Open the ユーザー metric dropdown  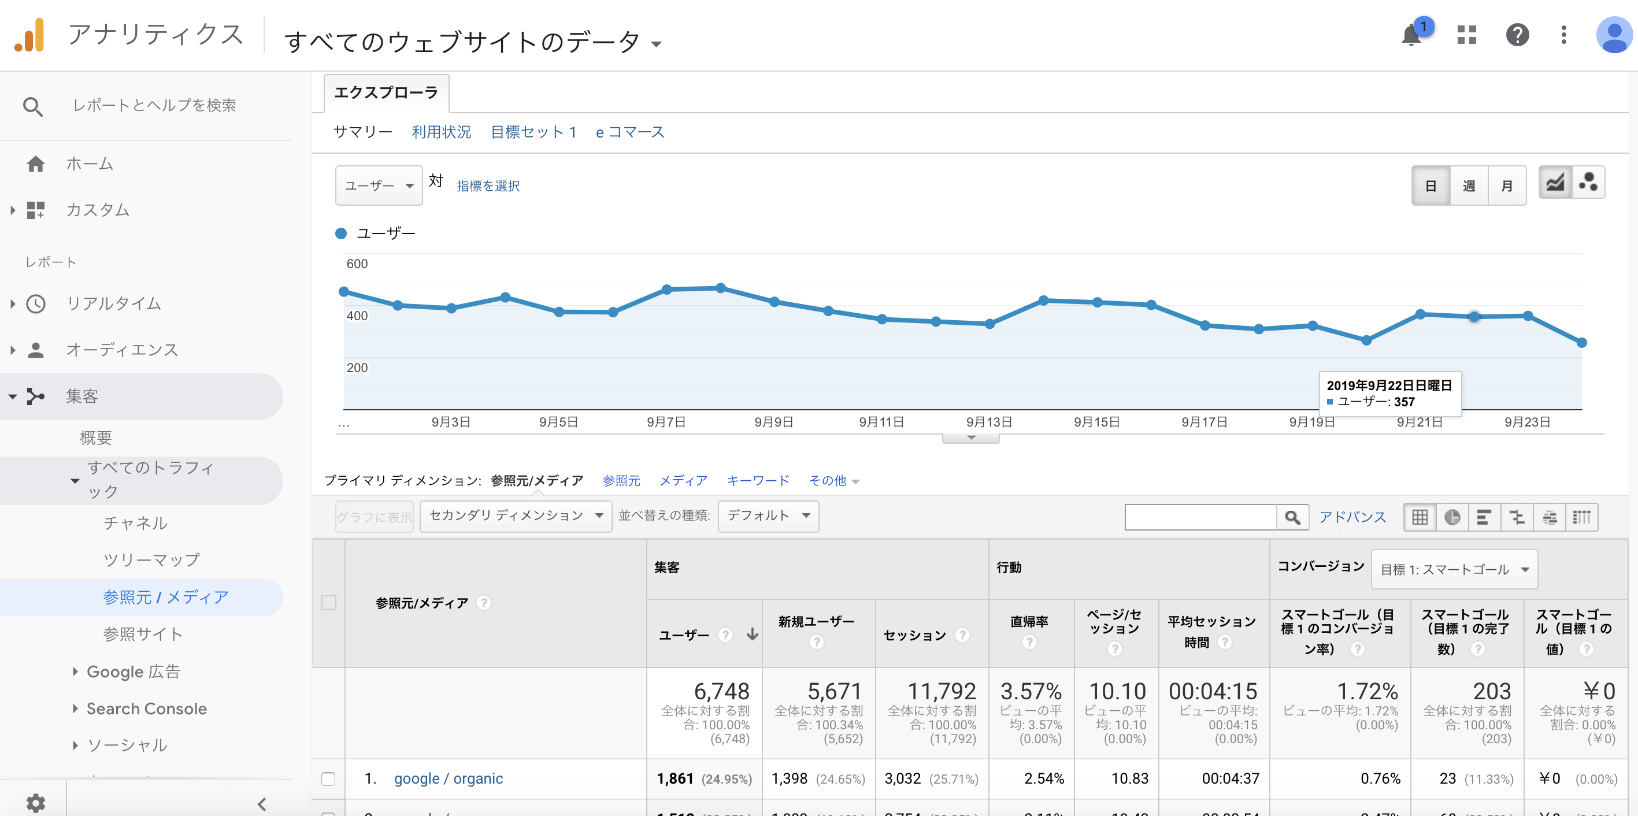[x=379, y=186]
